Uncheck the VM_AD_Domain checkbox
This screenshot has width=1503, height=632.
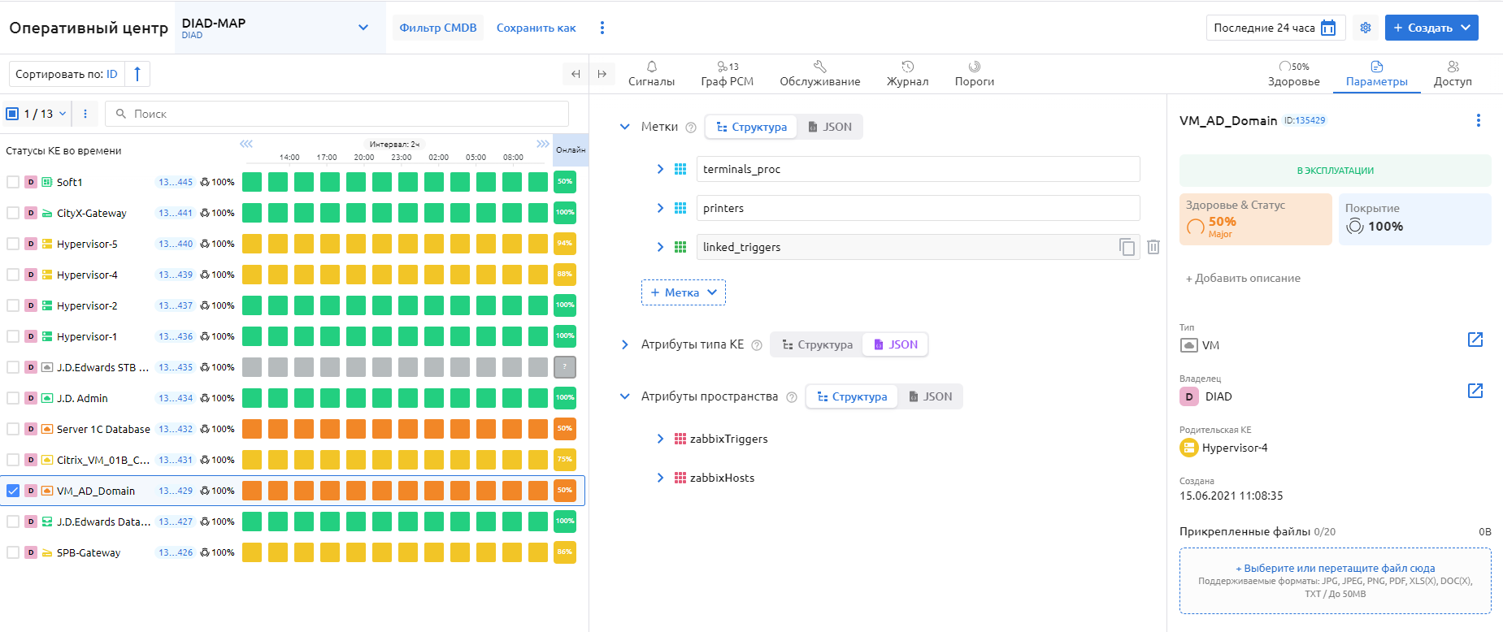click(x=13, y=491)
